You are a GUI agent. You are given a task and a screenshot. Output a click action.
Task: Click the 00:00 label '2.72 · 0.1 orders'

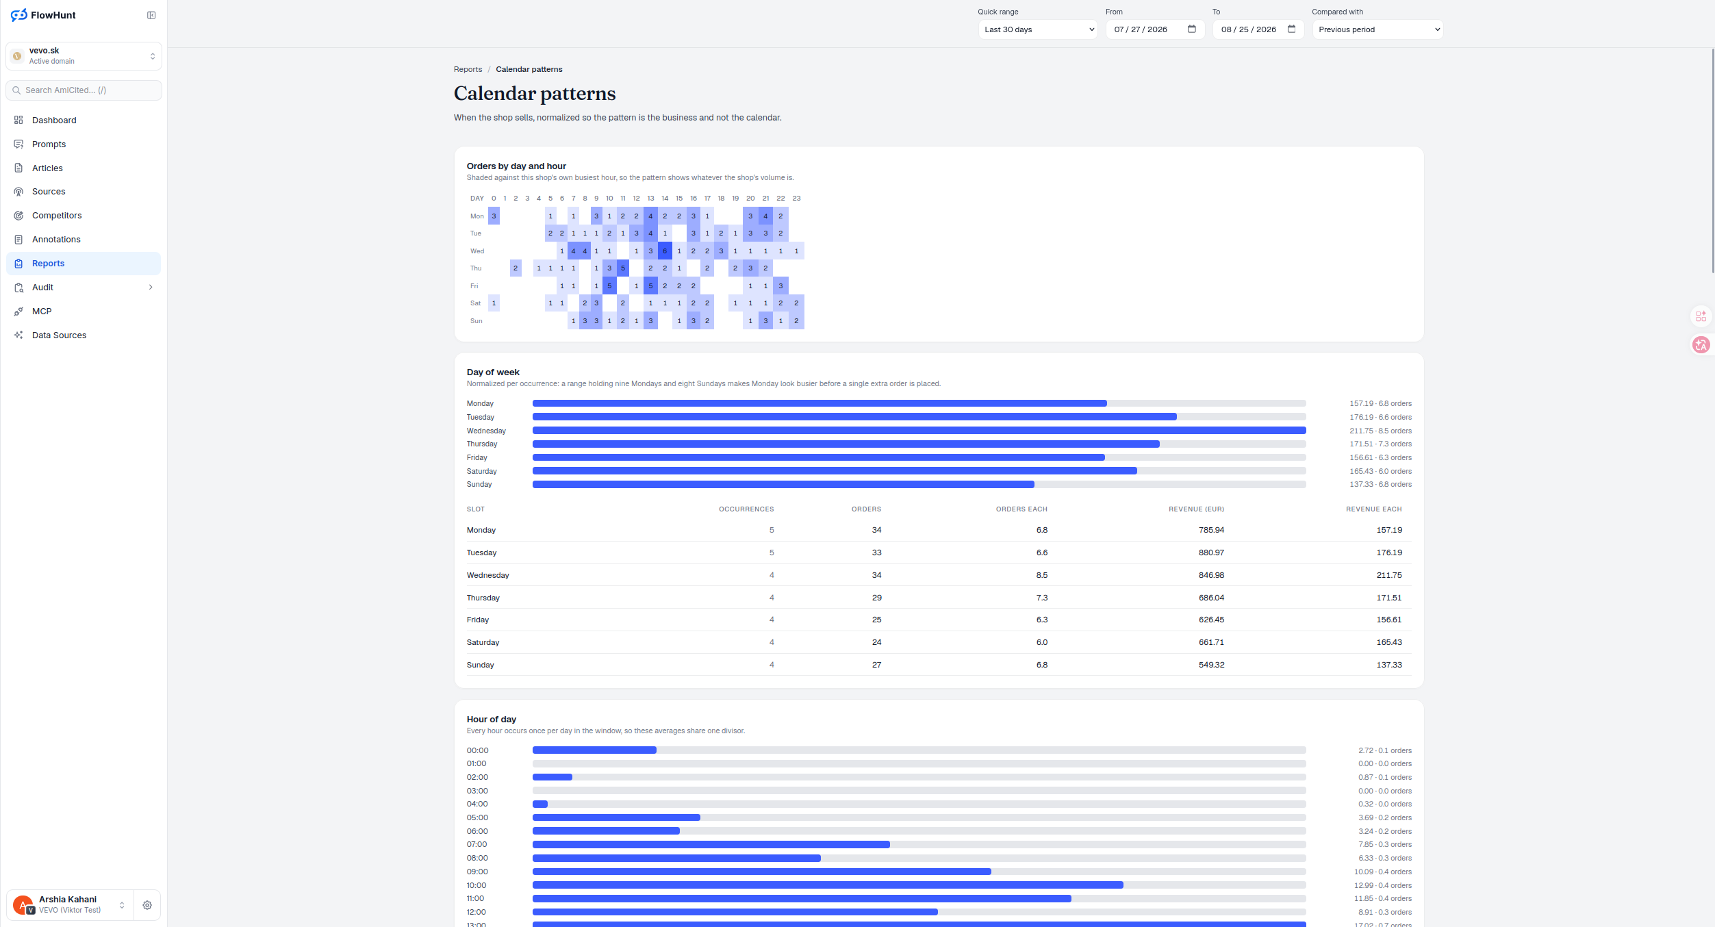tap(1385, 750)
